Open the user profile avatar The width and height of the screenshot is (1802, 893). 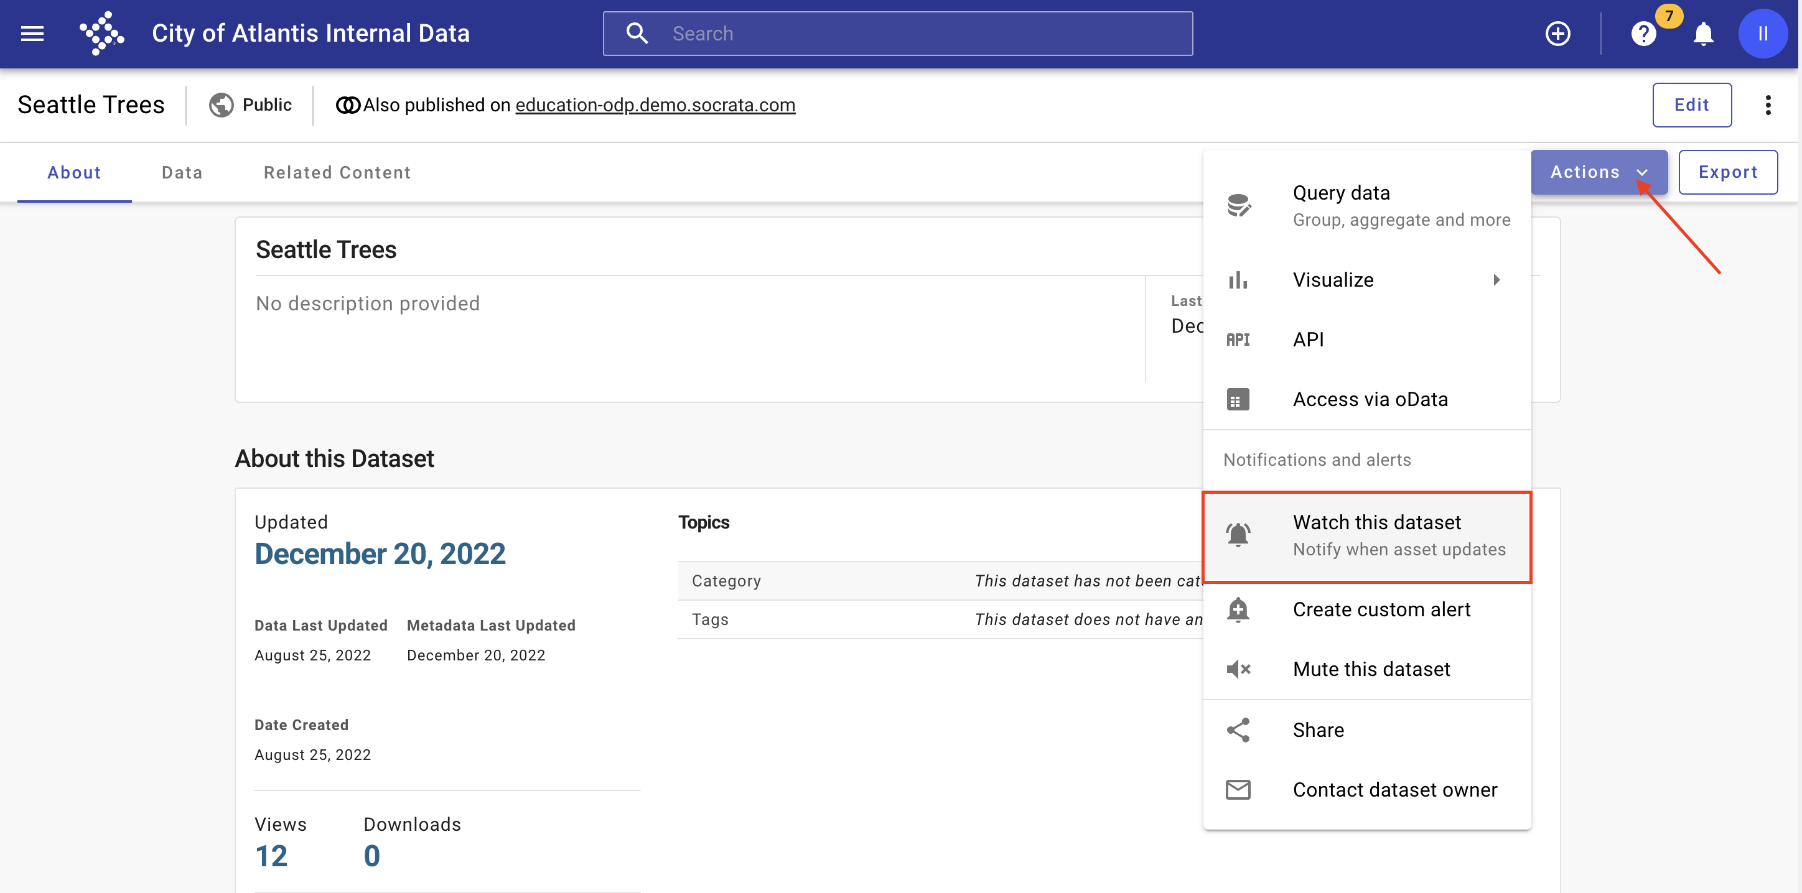point(1762,34)
